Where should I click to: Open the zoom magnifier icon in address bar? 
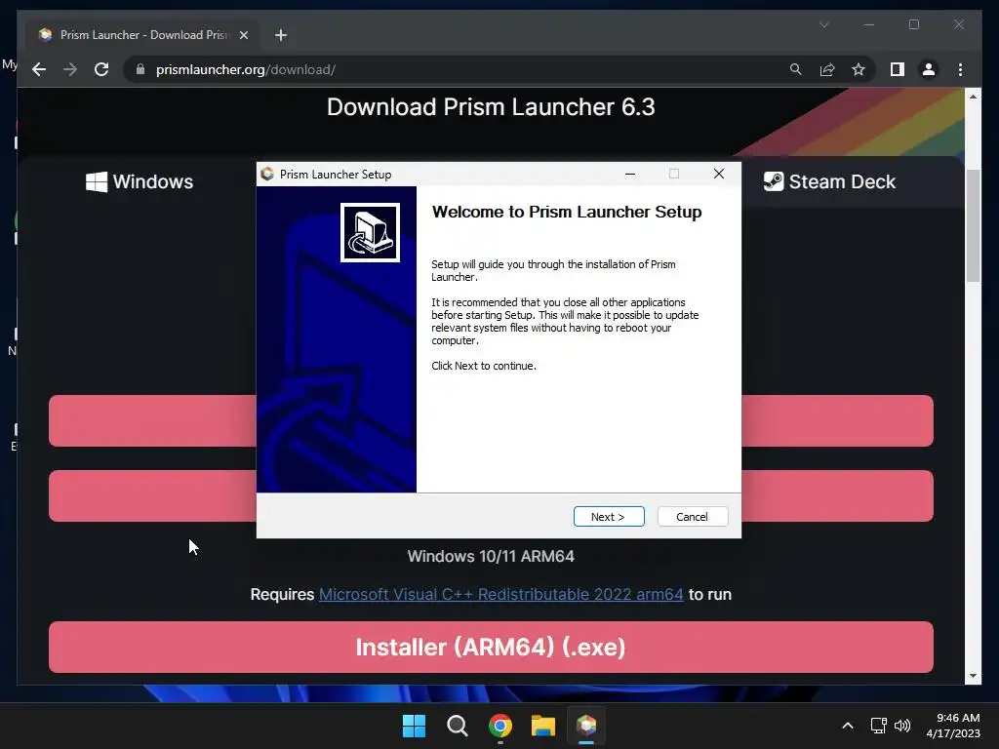tap(796, 69)
